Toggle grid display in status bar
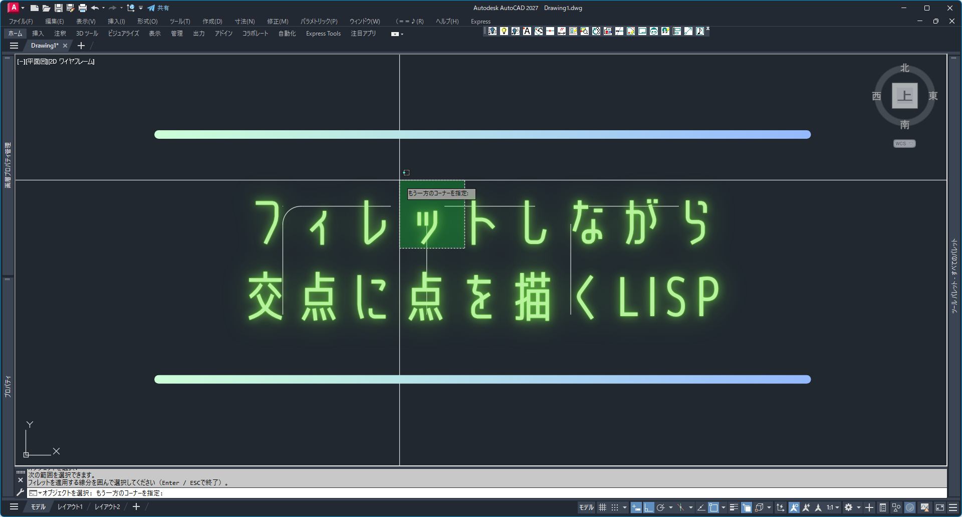This screenshot has height=517, width=962. [x=602, y=507]
